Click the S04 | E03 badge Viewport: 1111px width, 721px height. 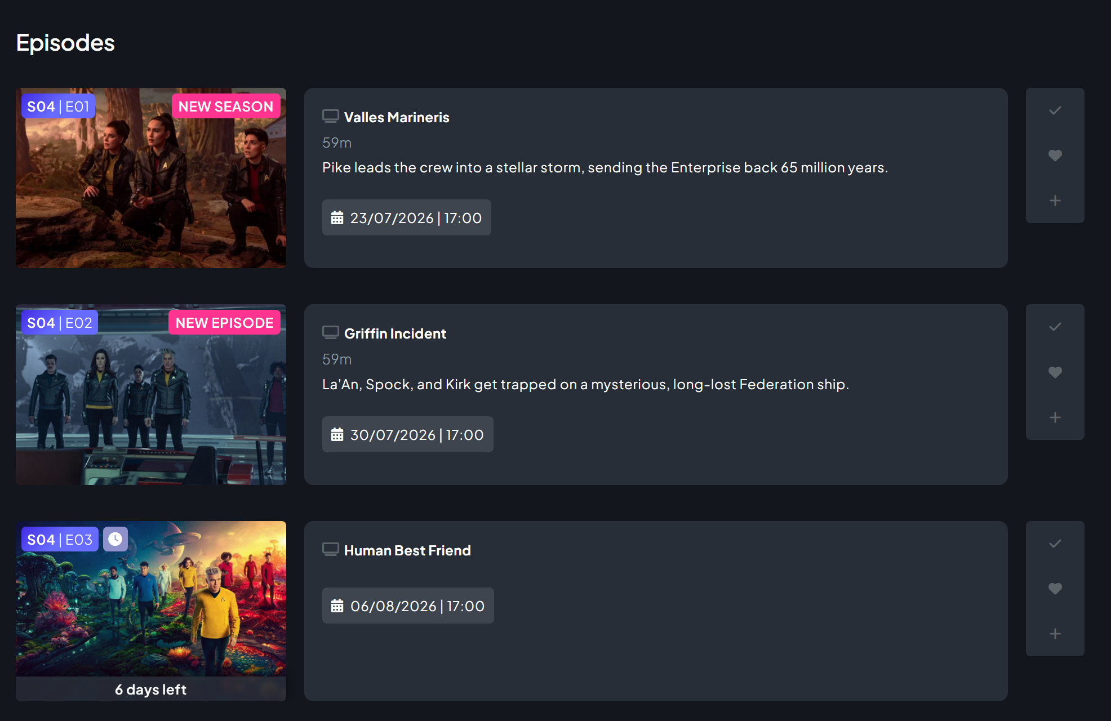[60, 539]
